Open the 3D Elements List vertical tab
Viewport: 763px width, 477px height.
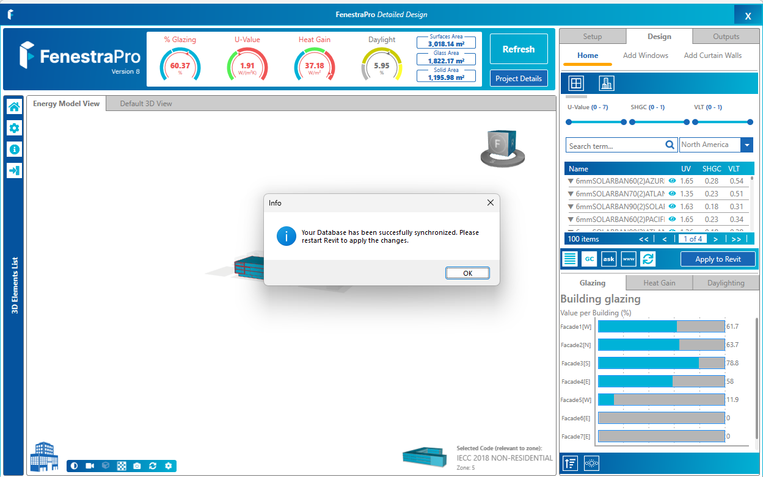15,285
